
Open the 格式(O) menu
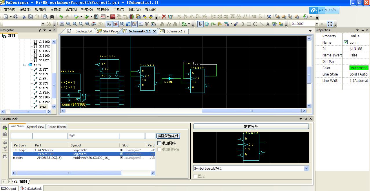[x=87, y=10]
